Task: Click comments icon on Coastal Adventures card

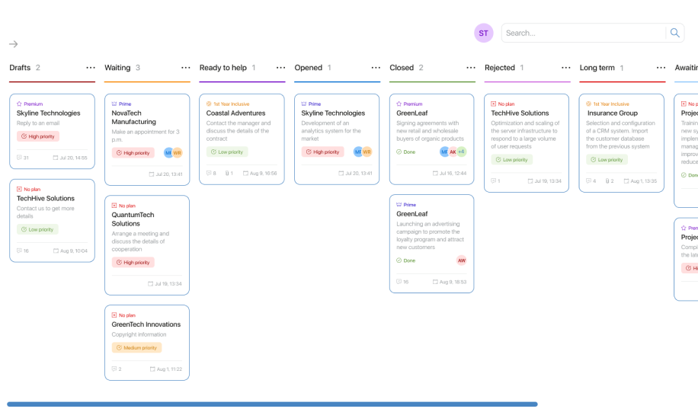Action: pos(209,173)
